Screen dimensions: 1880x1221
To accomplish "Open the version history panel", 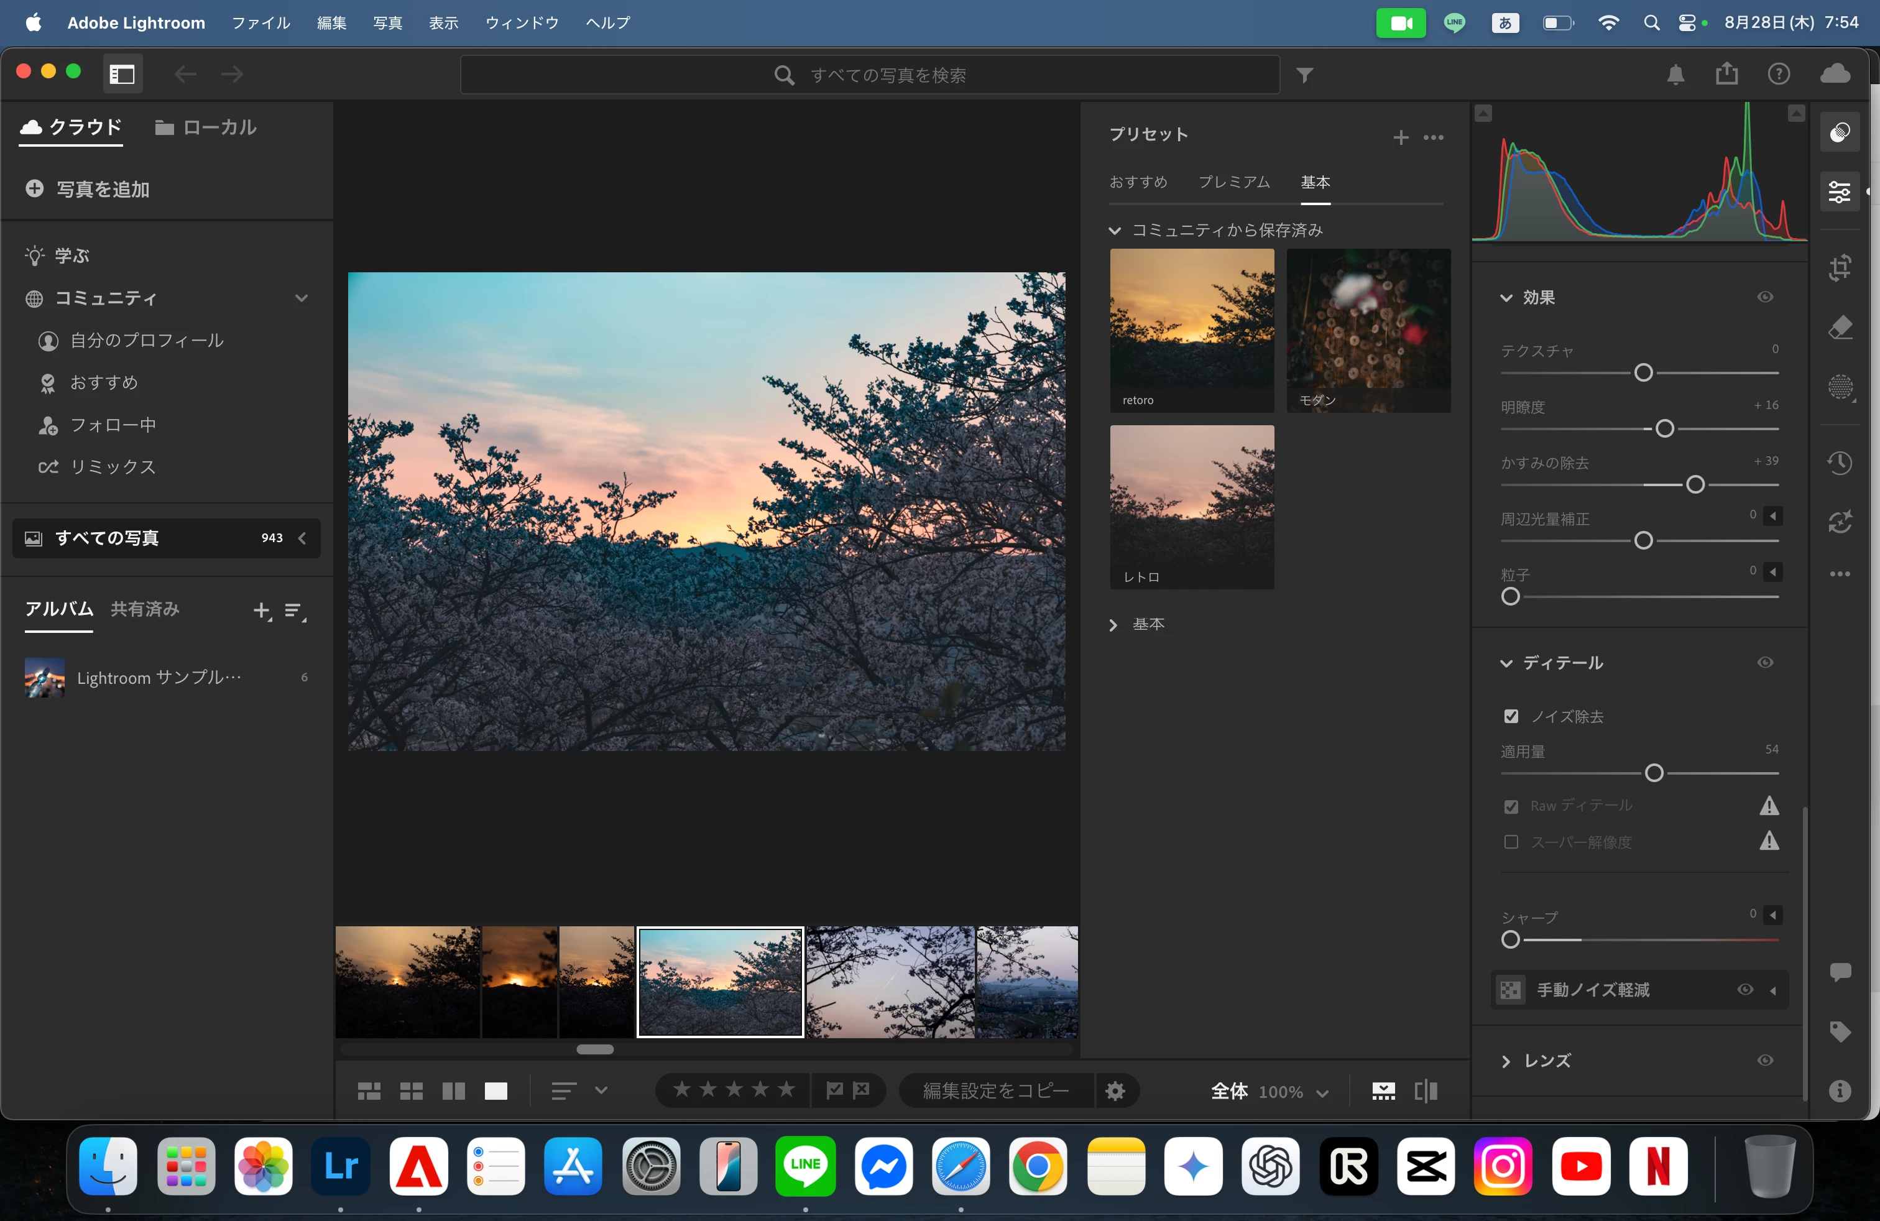I will coord(1839,463).
